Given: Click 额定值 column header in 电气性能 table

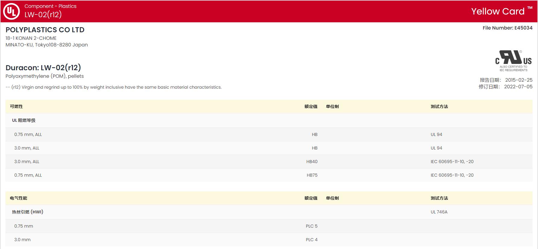Looking at the screenshot, I should (311, 198).
